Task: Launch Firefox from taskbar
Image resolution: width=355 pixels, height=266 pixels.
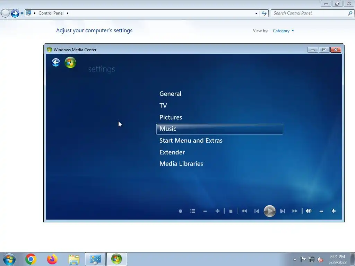Action: [52, 259]
